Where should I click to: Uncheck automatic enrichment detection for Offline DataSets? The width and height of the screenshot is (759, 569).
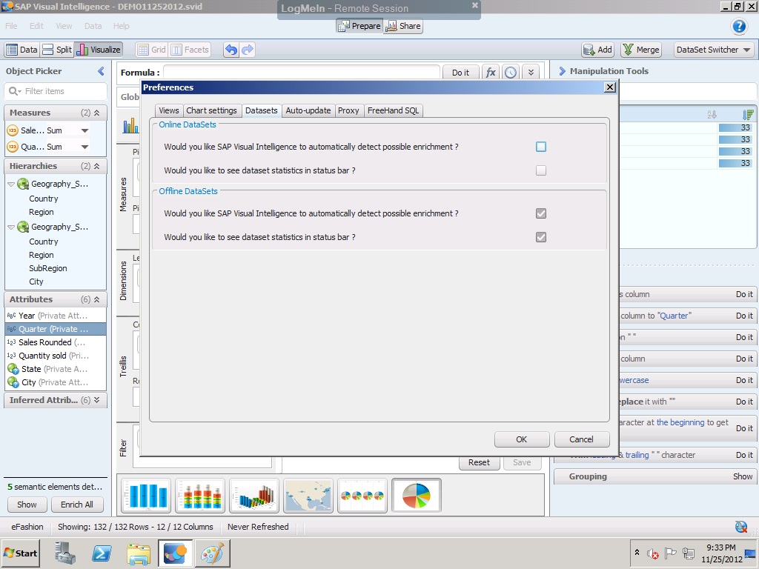540,213
